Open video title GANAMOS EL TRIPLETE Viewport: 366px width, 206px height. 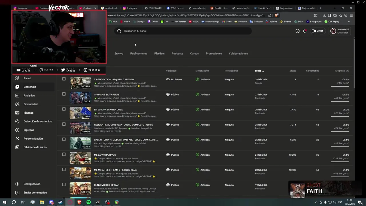tap(107, 94)
